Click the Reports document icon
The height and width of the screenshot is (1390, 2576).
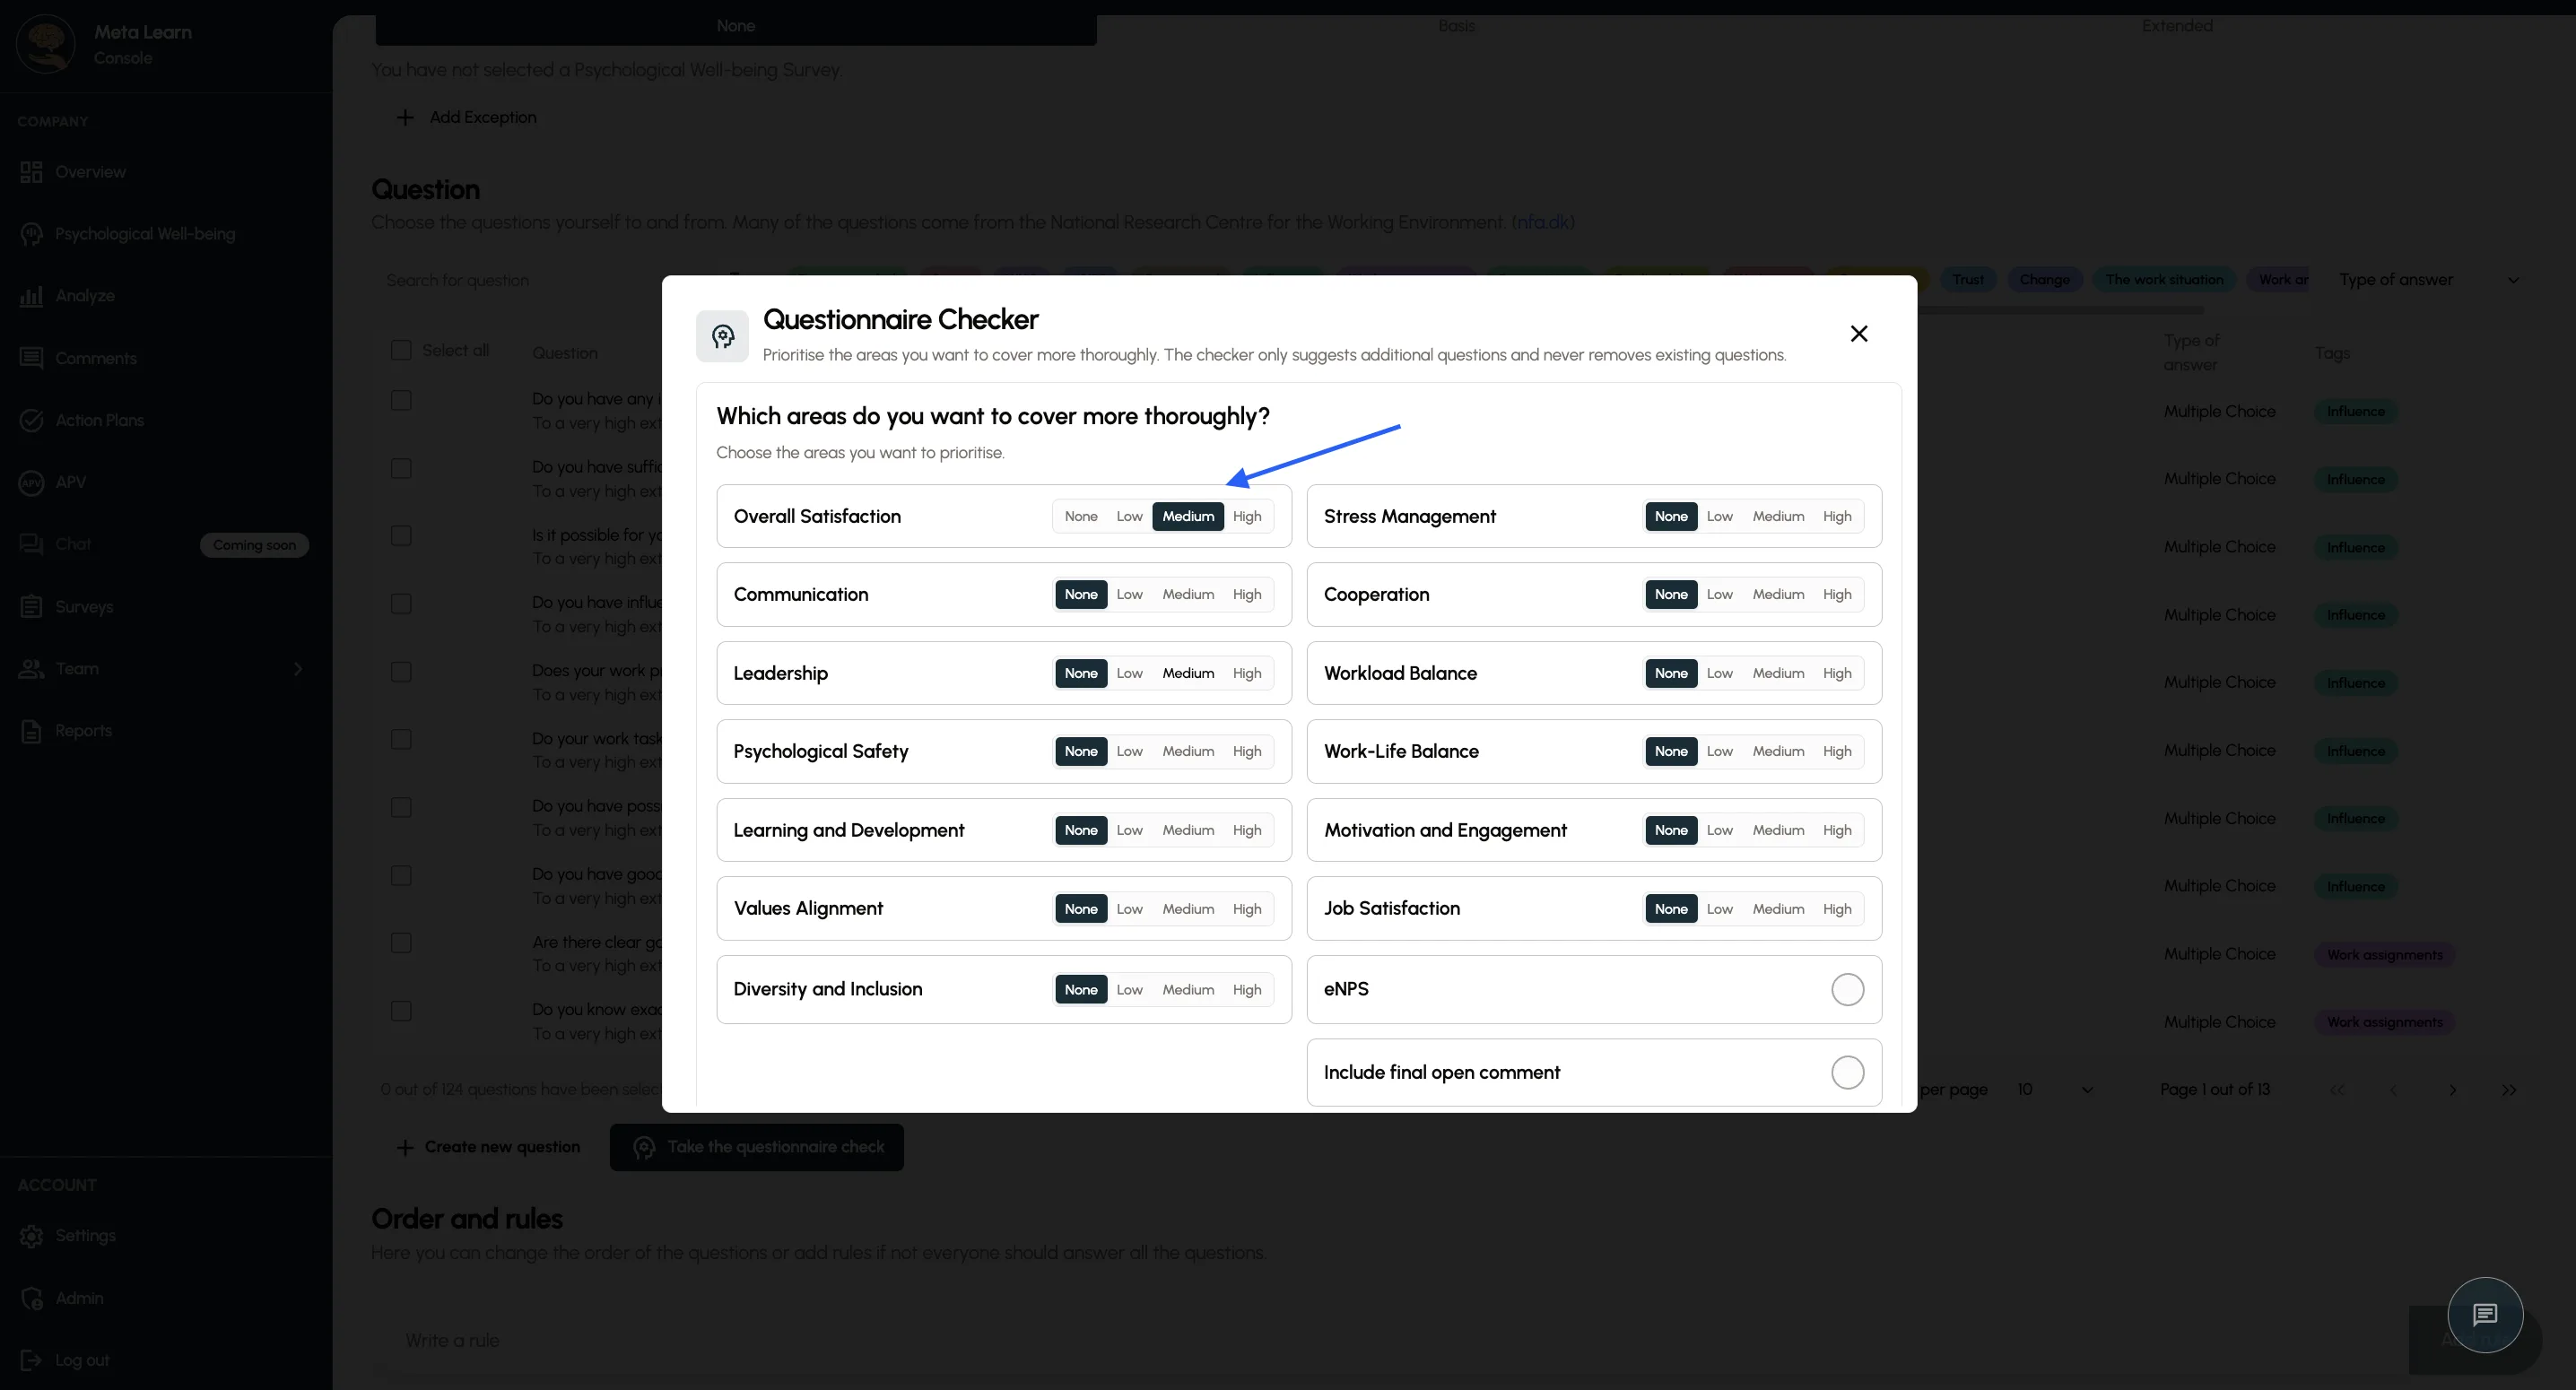point(31,731)
